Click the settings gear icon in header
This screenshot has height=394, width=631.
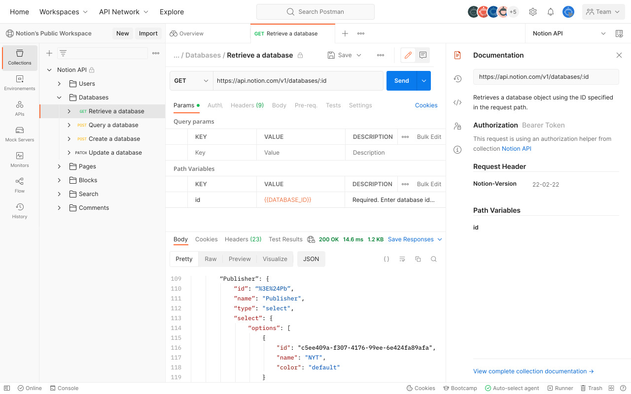point(533,12)
